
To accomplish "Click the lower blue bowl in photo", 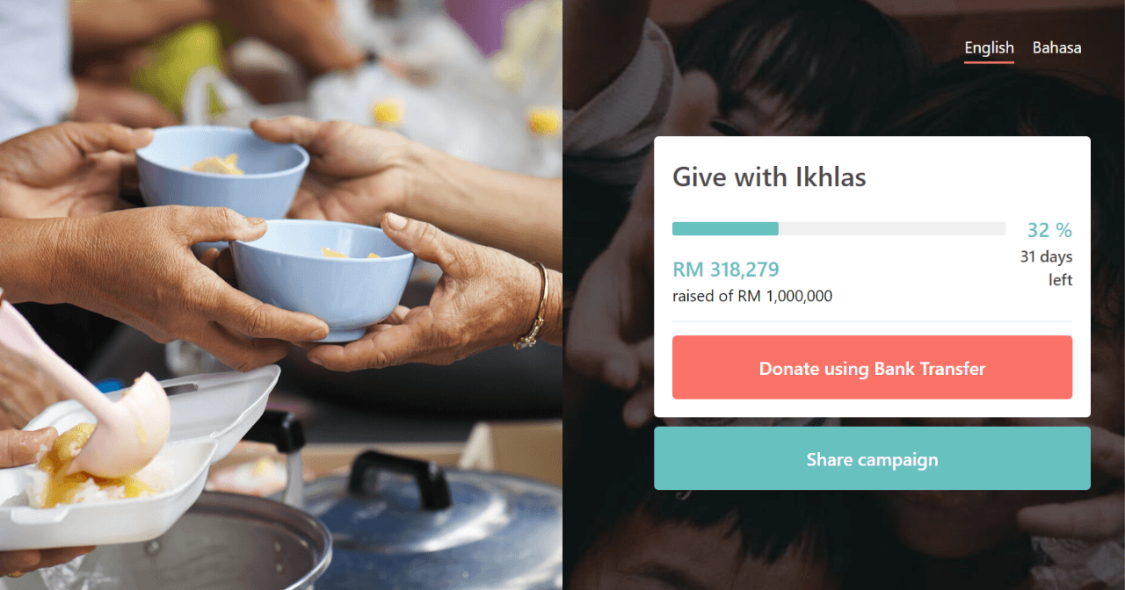I will coord(323,277).
